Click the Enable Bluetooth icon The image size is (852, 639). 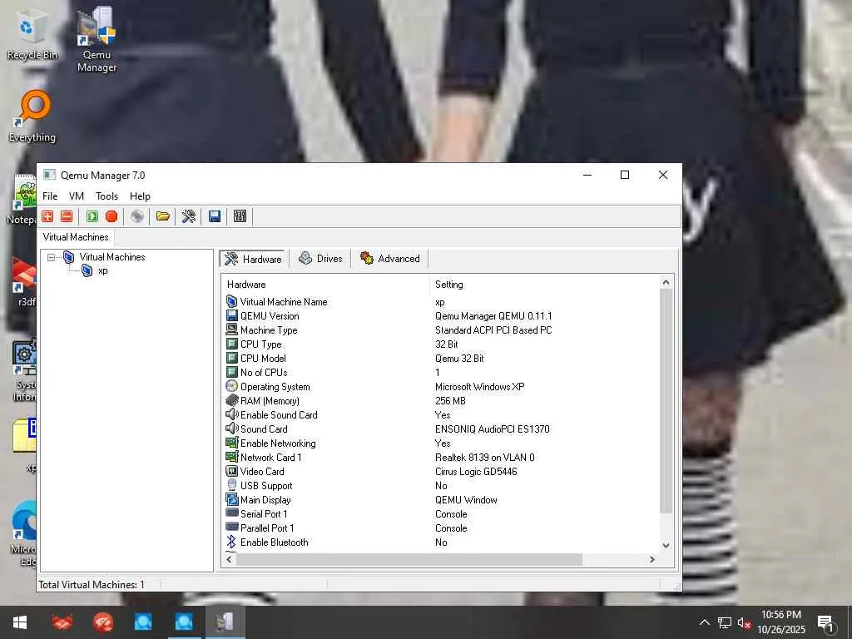click(x=232, y=542)
